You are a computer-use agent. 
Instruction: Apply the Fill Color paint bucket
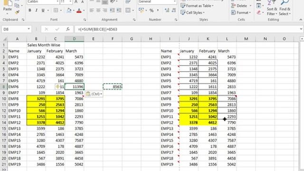point(69,10)
